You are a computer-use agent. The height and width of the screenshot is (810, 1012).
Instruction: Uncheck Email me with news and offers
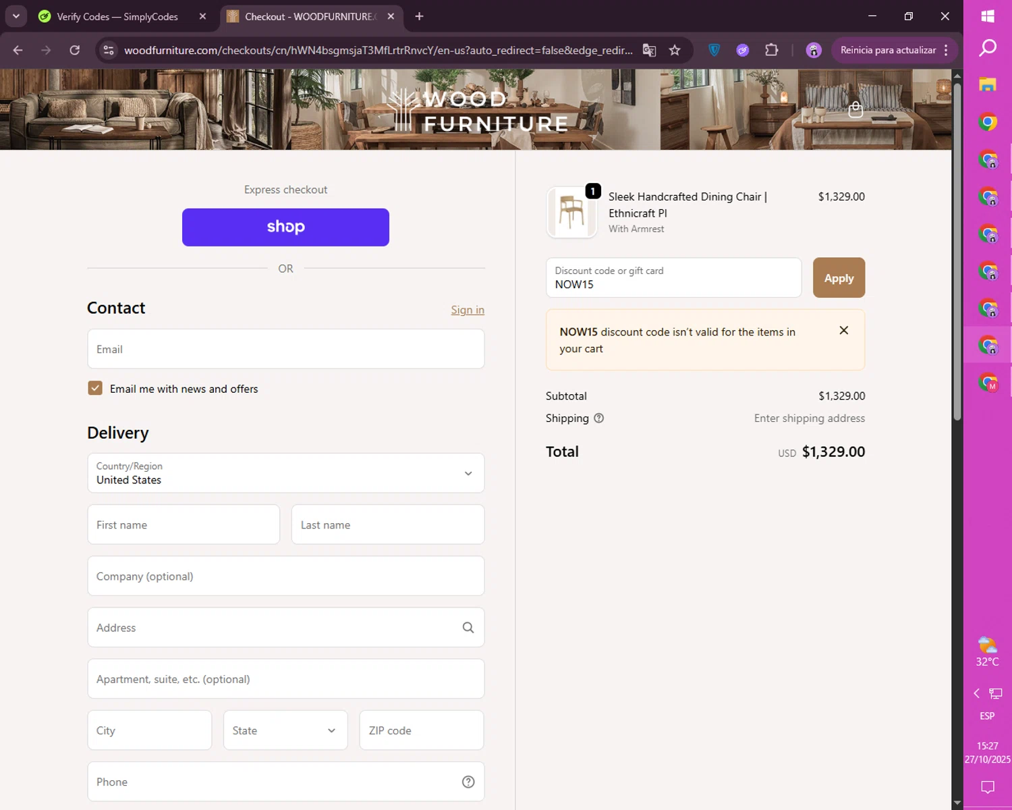coord(95,388)
